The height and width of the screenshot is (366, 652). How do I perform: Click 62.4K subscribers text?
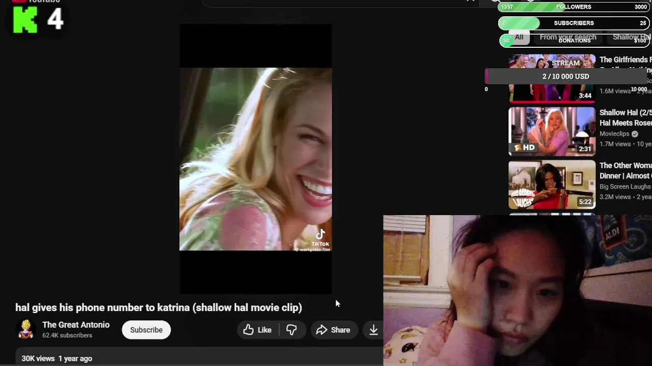[x=67, y=335]
